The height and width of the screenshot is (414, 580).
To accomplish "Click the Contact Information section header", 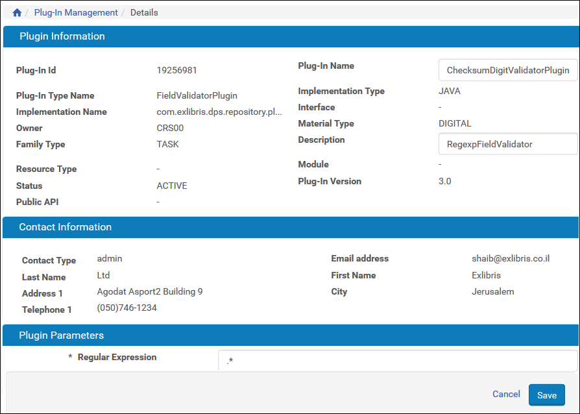I will point(66,227).
